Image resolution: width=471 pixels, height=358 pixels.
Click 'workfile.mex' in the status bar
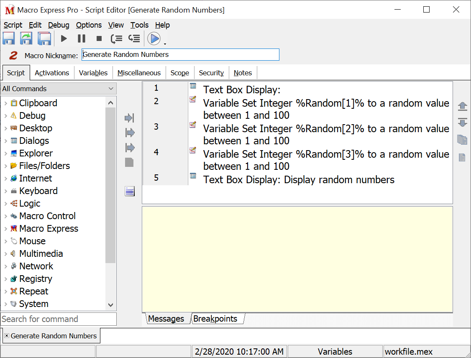click(409, 352)
